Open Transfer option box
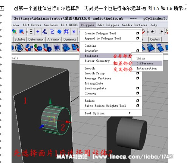Screen dimensions: 187x163 pos(137,50)
